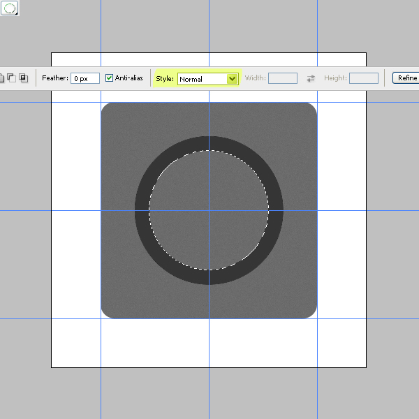The image size is (419, 419).
Task: Choose the Subtract from selection icon
Action: tap(12, 78)
